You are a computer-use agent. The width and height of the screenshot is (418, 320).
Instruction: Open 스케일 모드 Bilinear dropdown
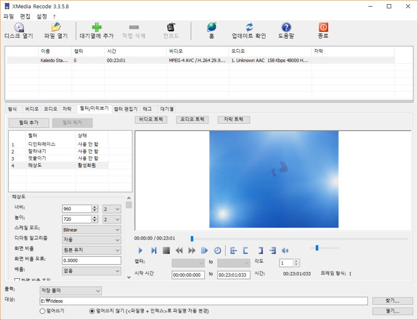pos(91,230)
